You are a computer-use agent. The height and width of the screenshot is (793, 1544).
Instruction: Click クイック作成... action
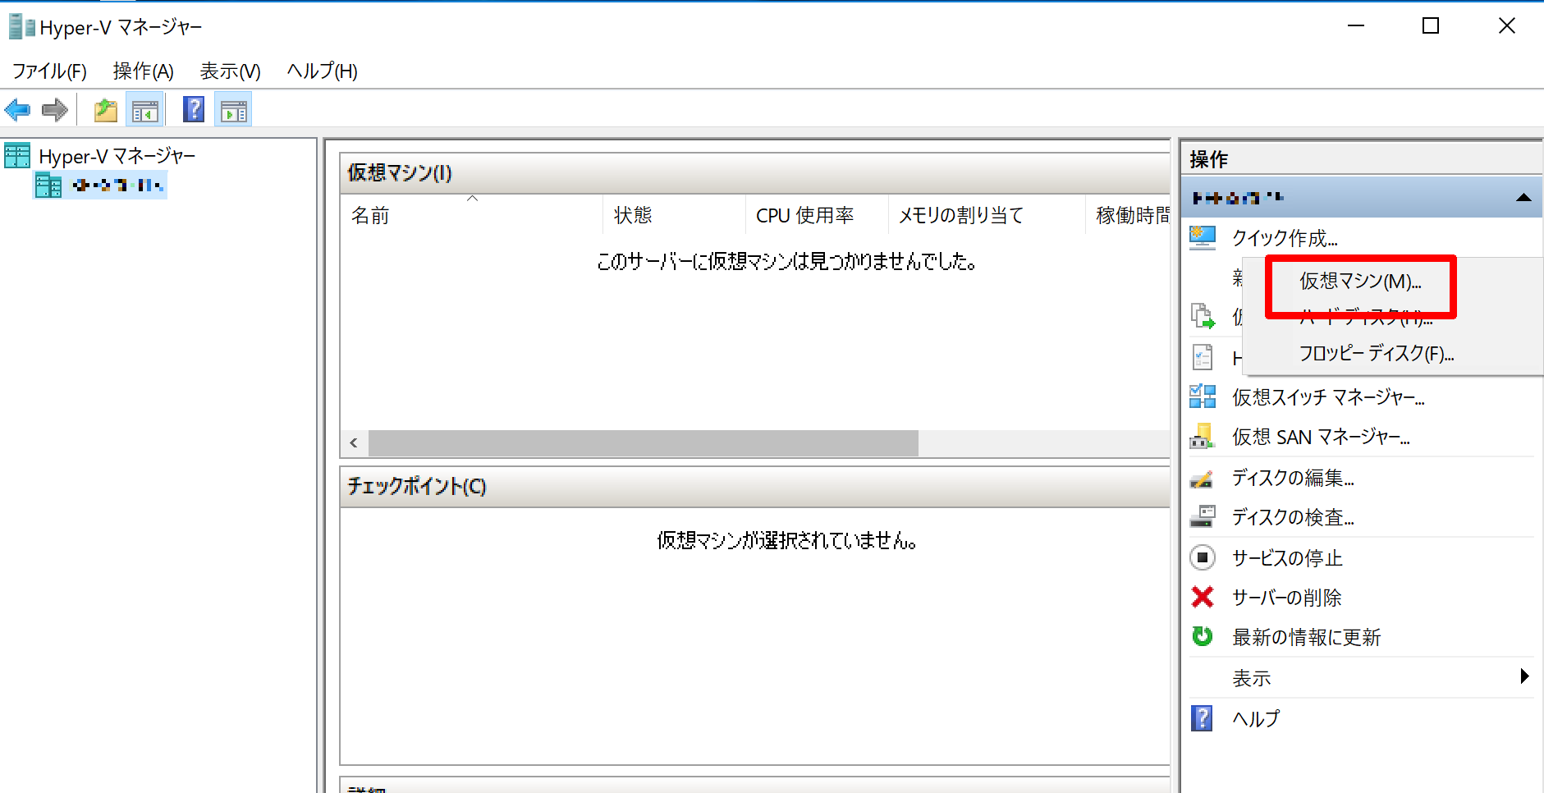point(1285,238)
